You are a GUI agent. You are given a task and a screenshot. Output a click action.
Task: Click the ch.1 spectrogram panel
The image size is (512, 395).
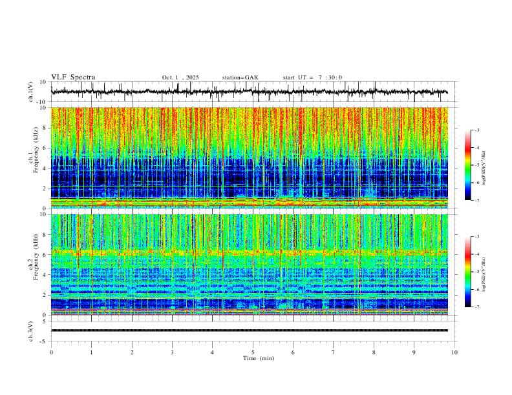[x=250, y=157]
